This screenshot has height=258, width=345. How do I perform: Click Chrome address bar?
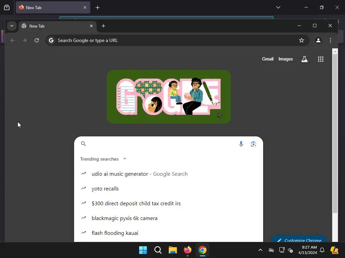pyautogui.click(x=177, y=40)
